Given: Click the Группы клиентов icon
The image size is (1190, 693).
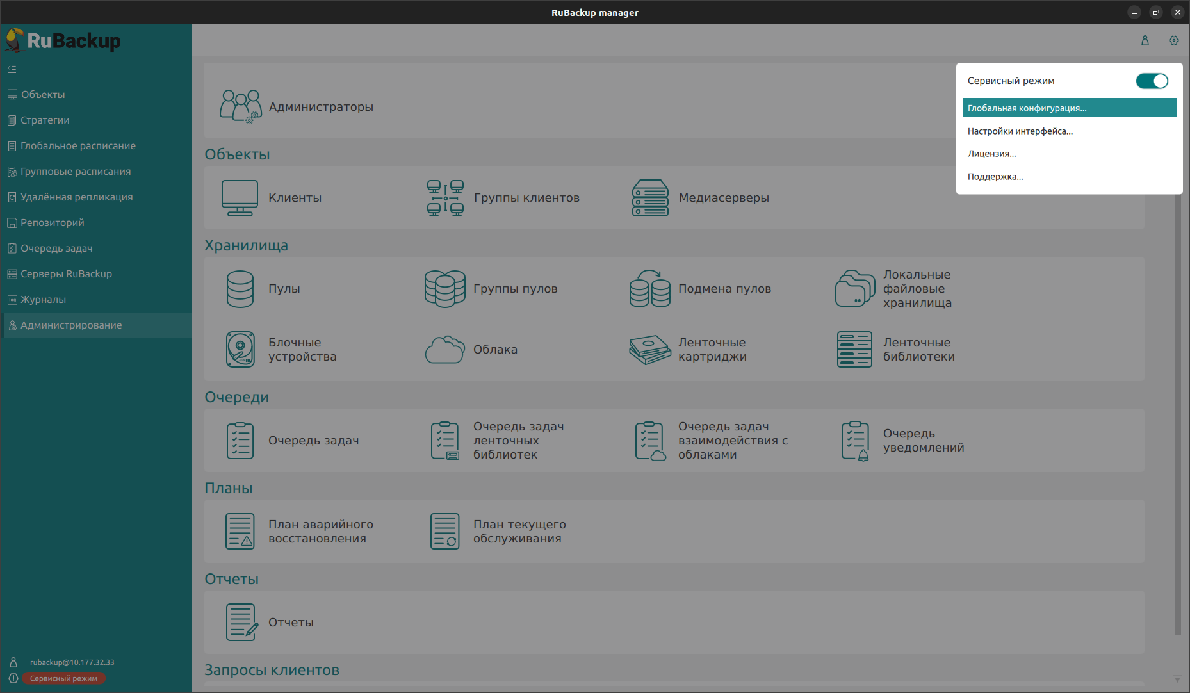Looking at the screenshot, I should [445, 197].
